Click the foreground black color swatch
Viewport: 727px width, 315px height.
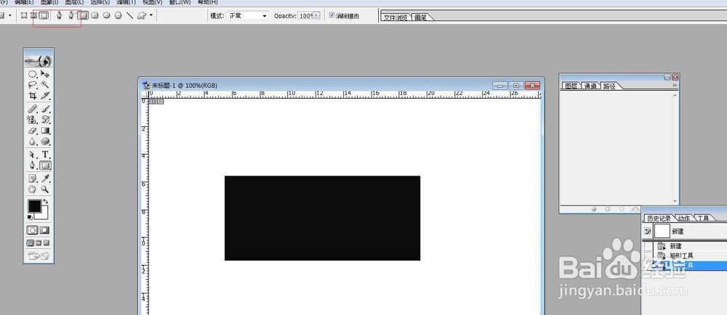34,206
